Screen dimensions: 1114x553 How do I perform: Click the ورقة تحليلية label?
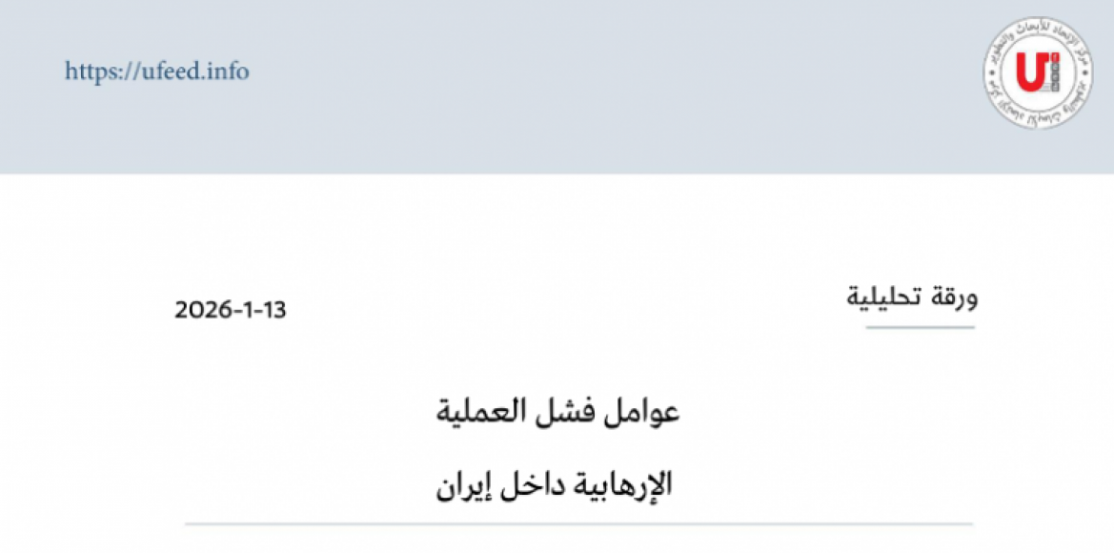[x=913, y=297]
